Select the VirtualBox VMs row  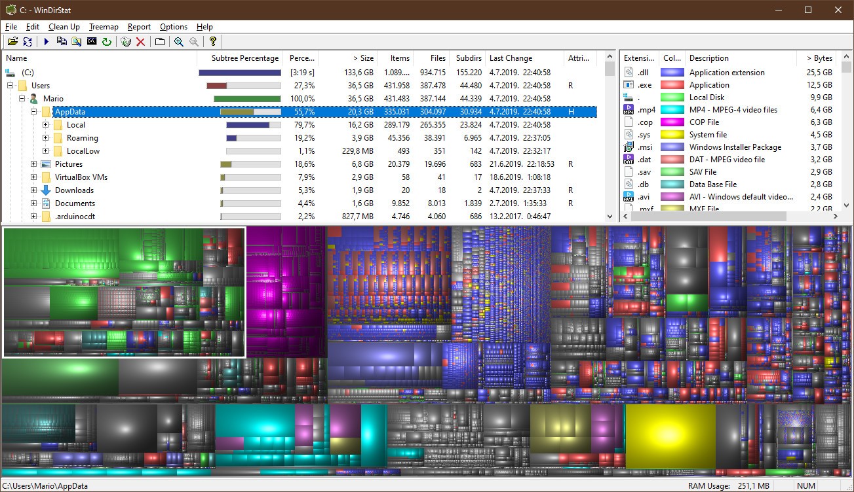[x=300, y=177]
